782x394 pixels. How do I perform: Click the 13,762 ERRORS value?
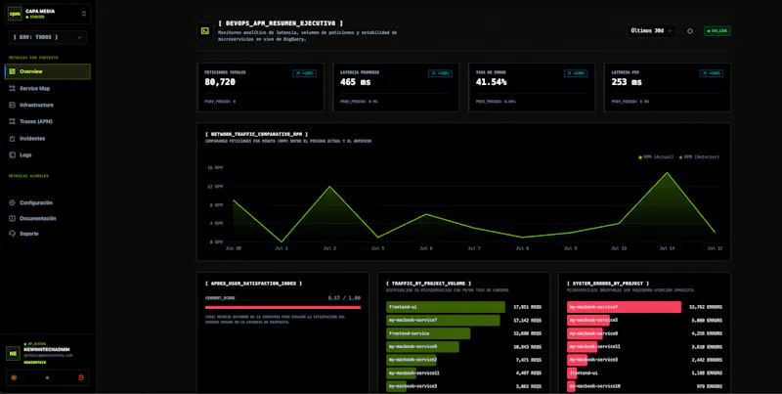point(705,307)
